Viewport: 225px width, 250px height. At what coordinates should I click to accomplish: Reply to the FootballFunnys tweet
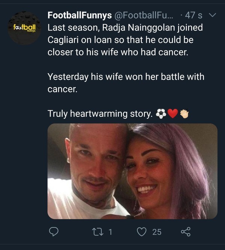pos(54,232)
